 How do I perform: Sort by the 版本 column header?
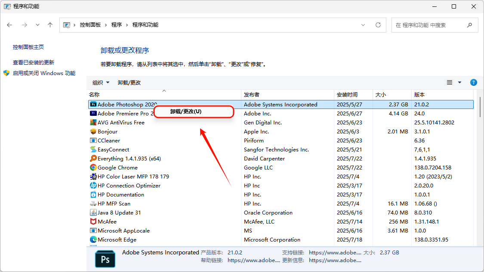point(442,94)
